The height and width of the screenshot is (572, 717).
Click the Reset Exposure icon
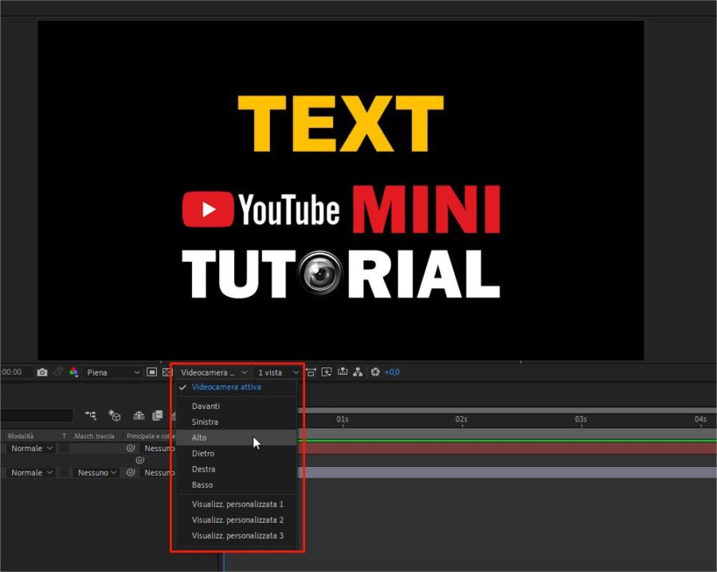pyautogui.click(x=375, y=372)
